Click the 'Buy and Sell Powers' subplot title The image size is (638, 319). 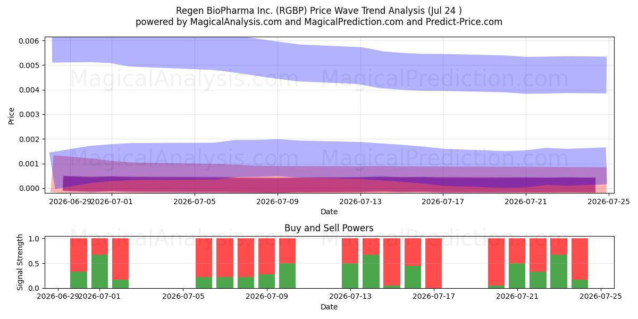329,228
